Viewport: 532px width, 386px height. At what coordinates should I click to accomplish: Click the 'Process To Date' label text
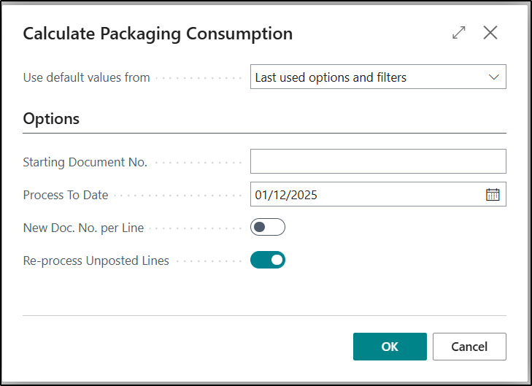[66, 195]
